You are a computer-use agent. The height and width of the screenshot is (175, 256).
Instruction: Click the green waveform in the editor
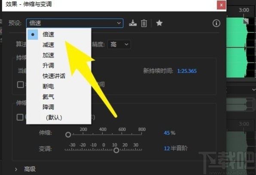(x=236, y=47)
